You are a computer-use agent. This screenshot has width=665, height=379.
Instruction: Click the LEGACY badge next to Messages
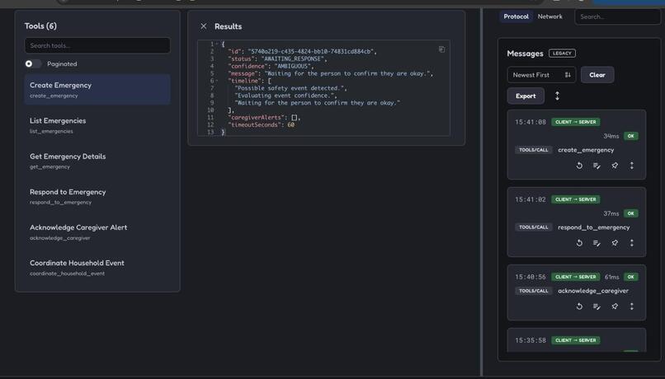coord(562,54)
